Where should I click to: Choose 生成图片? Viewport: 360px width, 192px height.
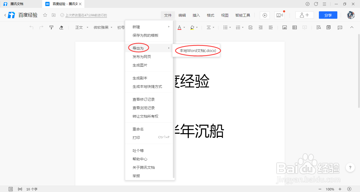(149, 65)
